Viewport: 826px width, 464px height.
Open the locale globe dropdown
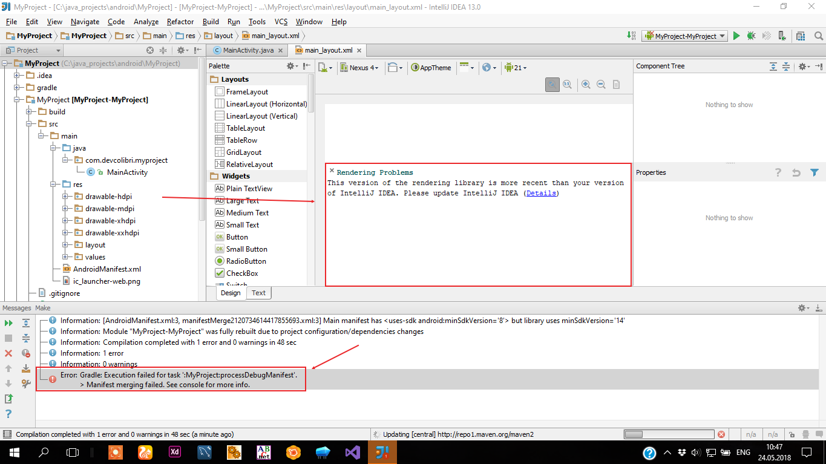(489, 67)
